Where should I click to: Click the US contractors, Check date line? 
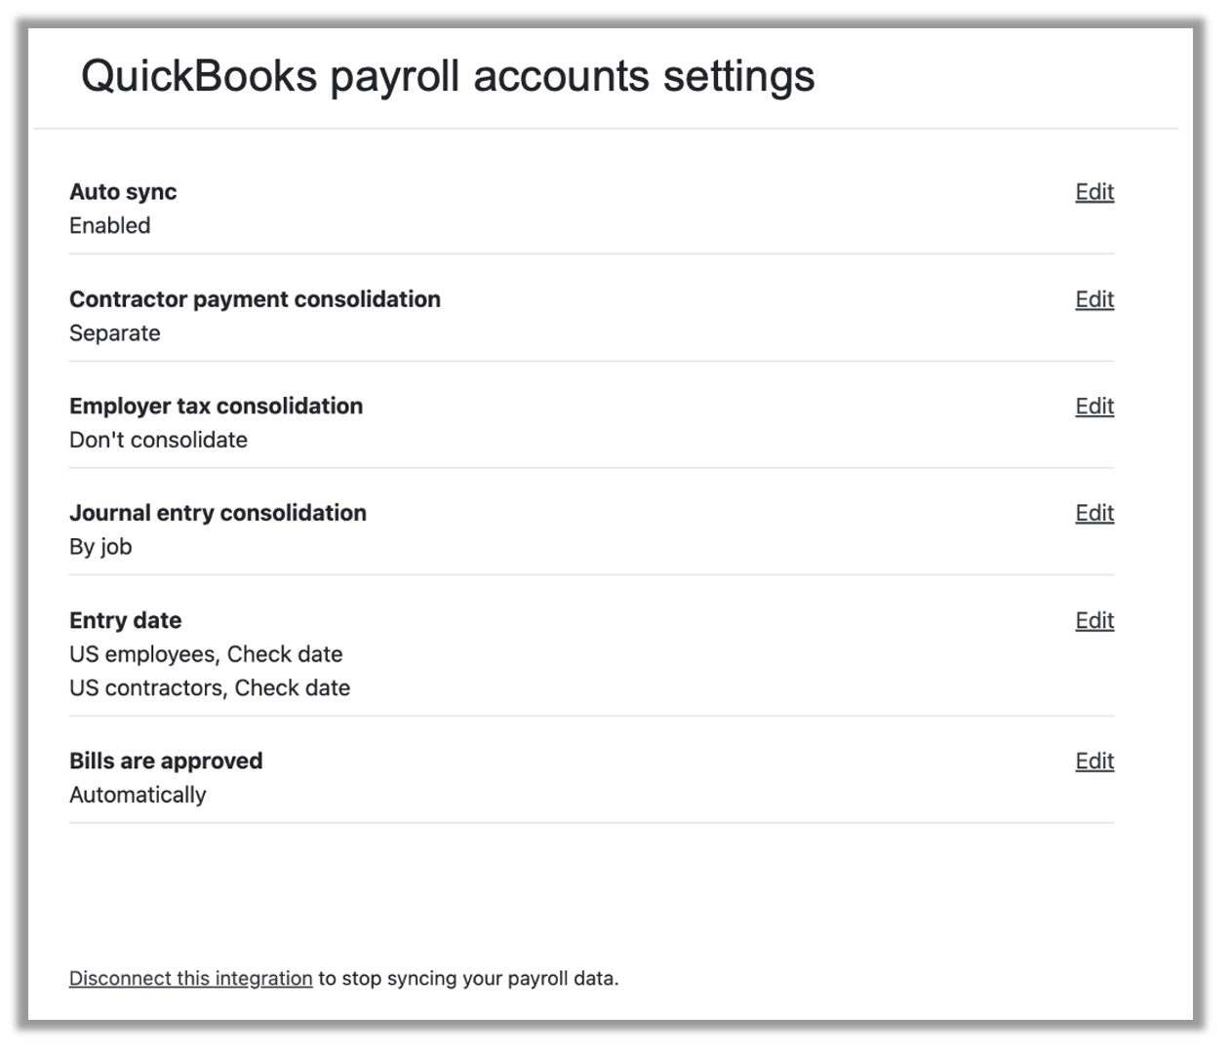tap(210, 687)
